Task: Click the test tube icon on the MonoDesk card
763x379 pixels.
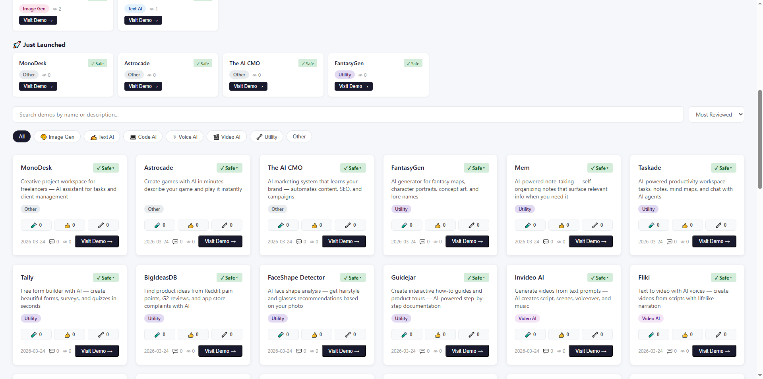Action: click(34, 225)
